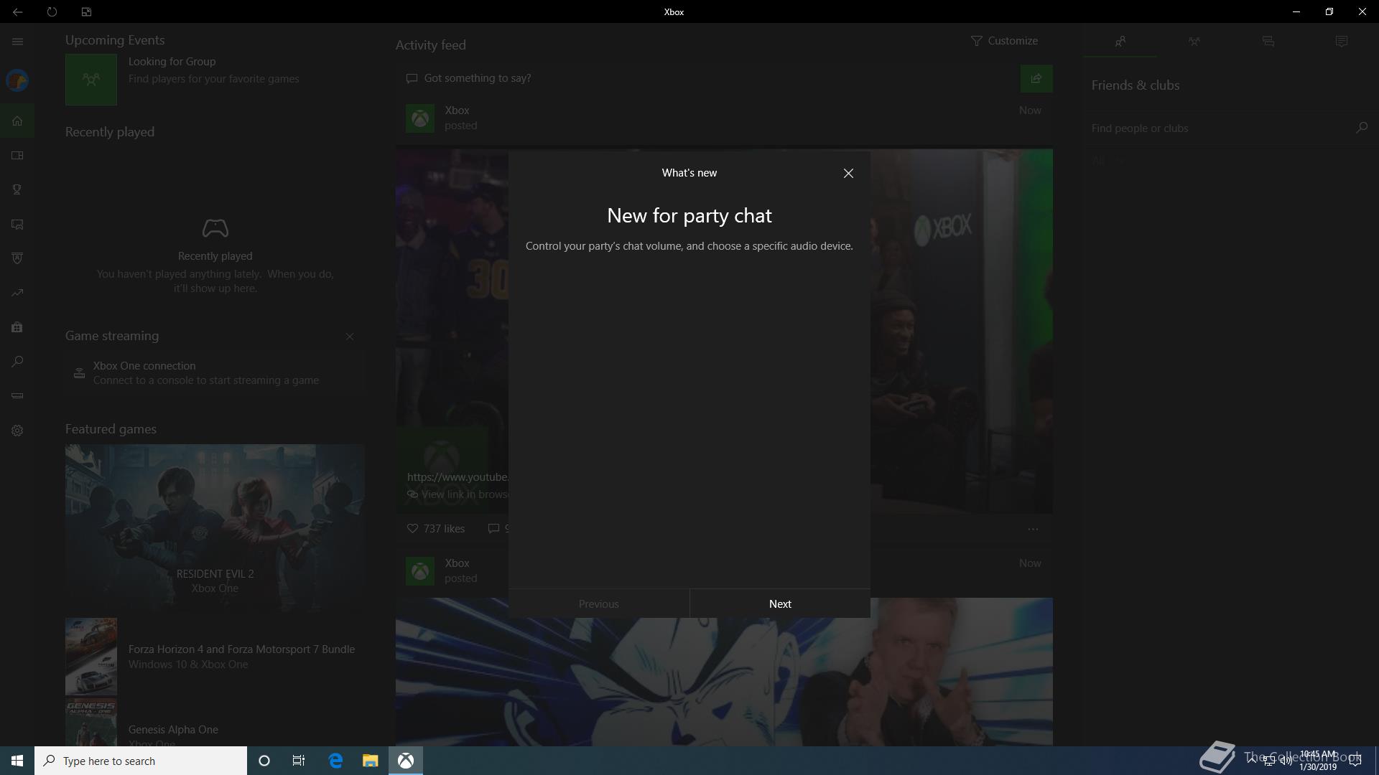Open Achievements trophy icon
Screen dimensions: 1379x775
point(17,189)
